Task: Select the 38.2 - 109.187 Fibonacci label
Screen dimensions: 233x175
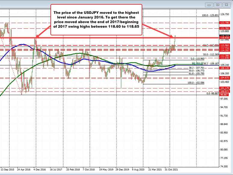Action: click(211, 64)
